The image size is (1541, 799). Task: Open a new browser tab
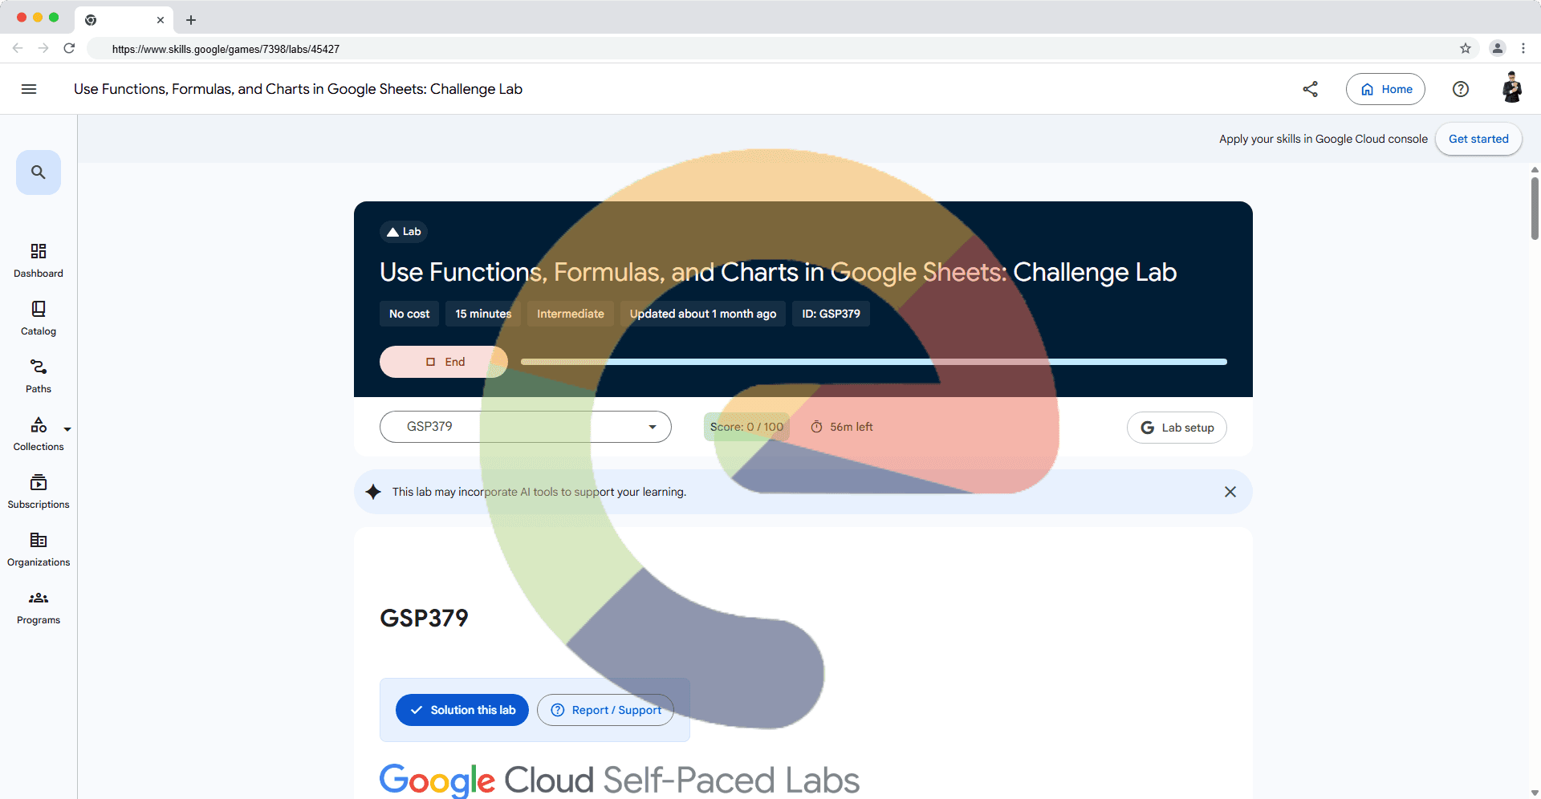[191, 20]
